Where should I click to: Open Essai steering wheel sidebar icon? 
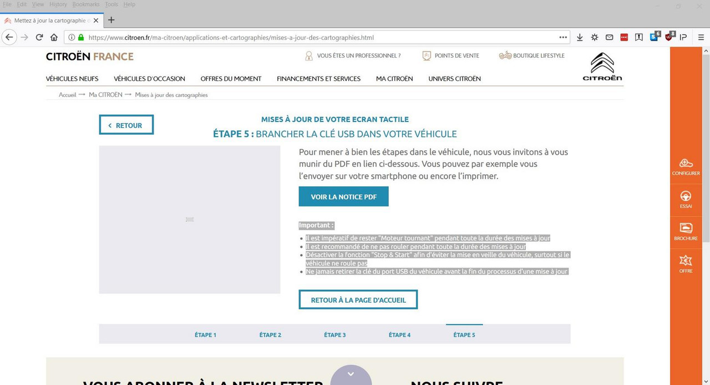coord(686,200)
